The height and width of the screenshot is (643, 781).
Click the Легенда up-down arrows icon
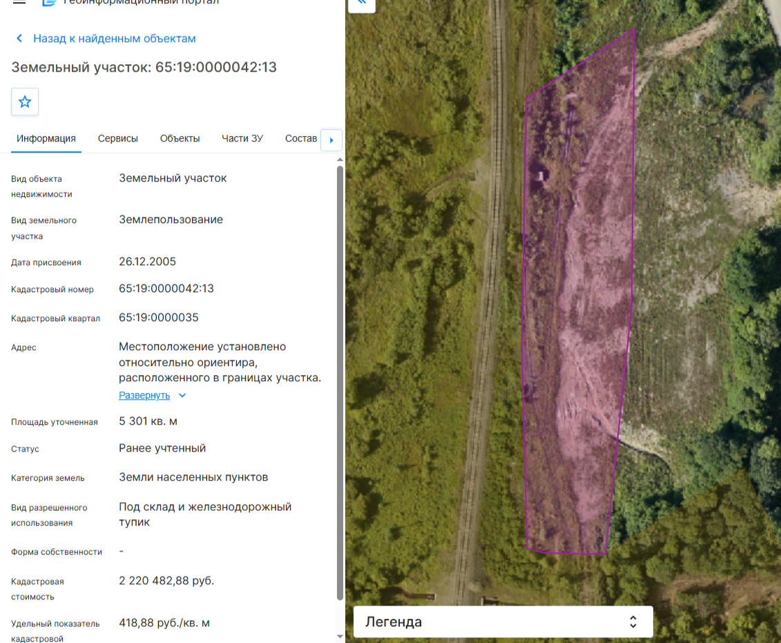(x=633, y=622)
